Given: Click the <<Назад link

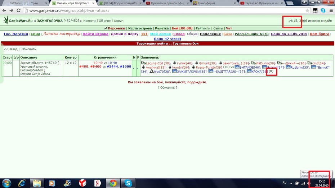Looking at the screenshot, I should coord(11,49).
